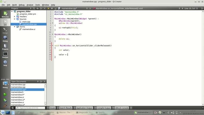The image size is (204, 115).
Task: Split the Projects side panel
Action: (41, 8)
